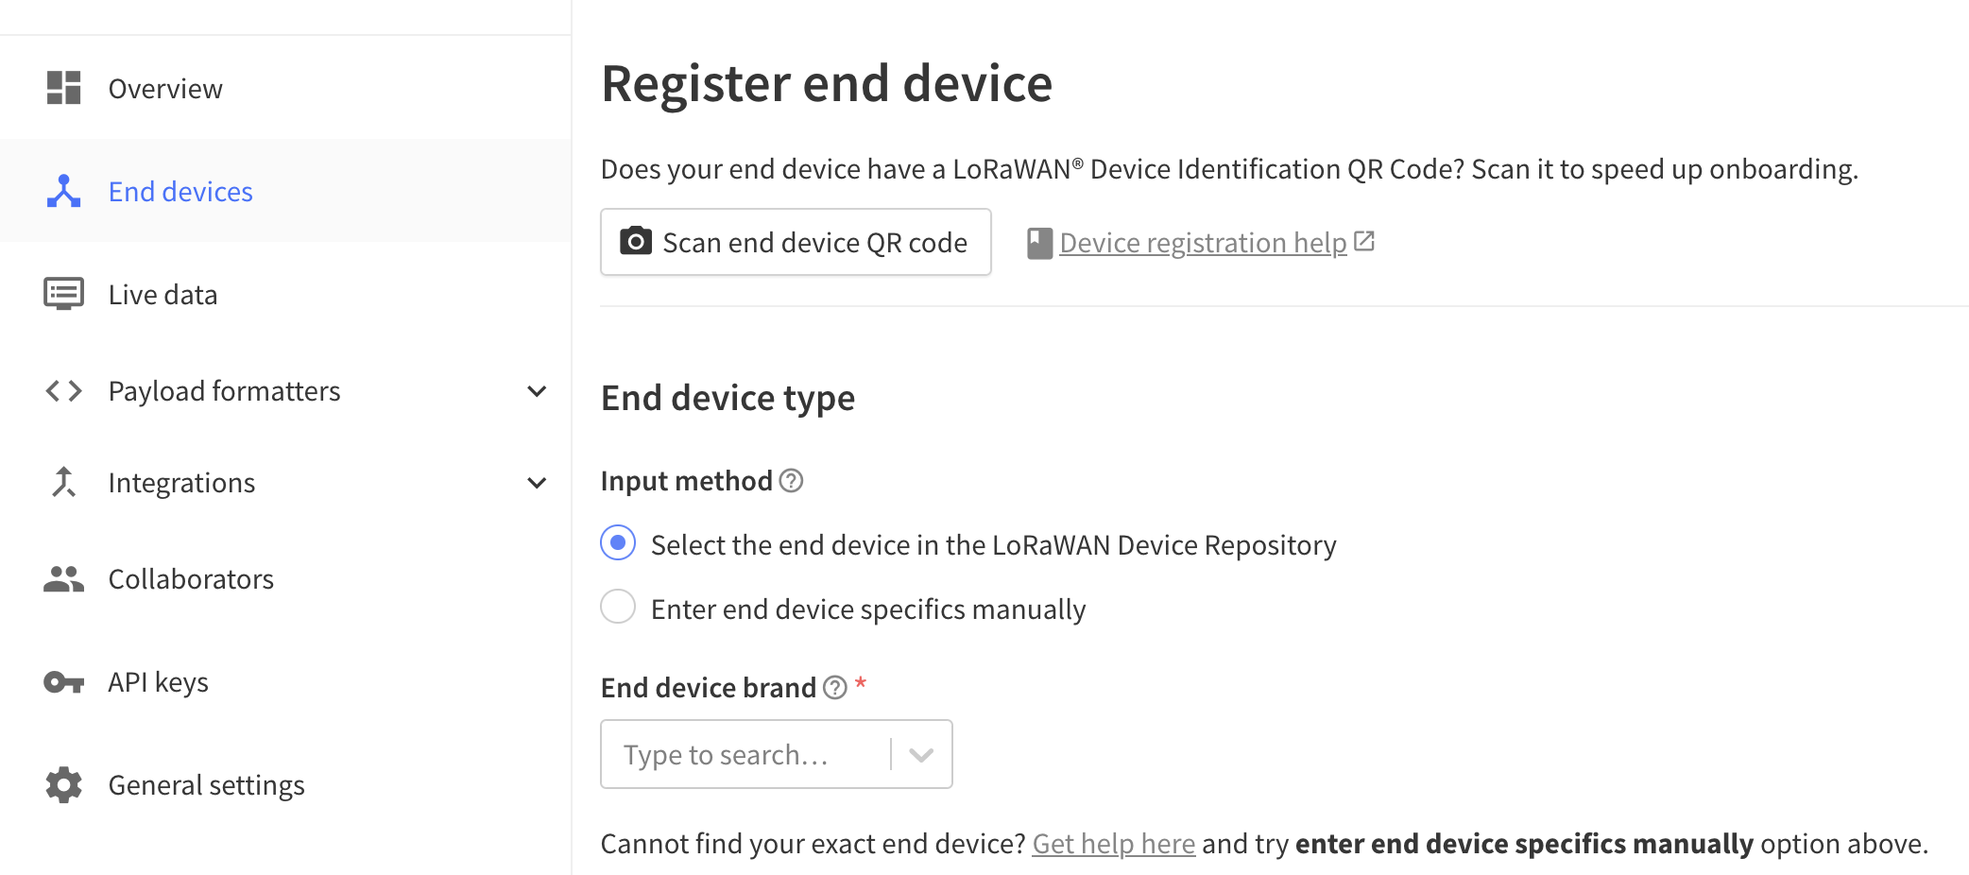Open Input method help tooltip icon

tap(791, 481)
